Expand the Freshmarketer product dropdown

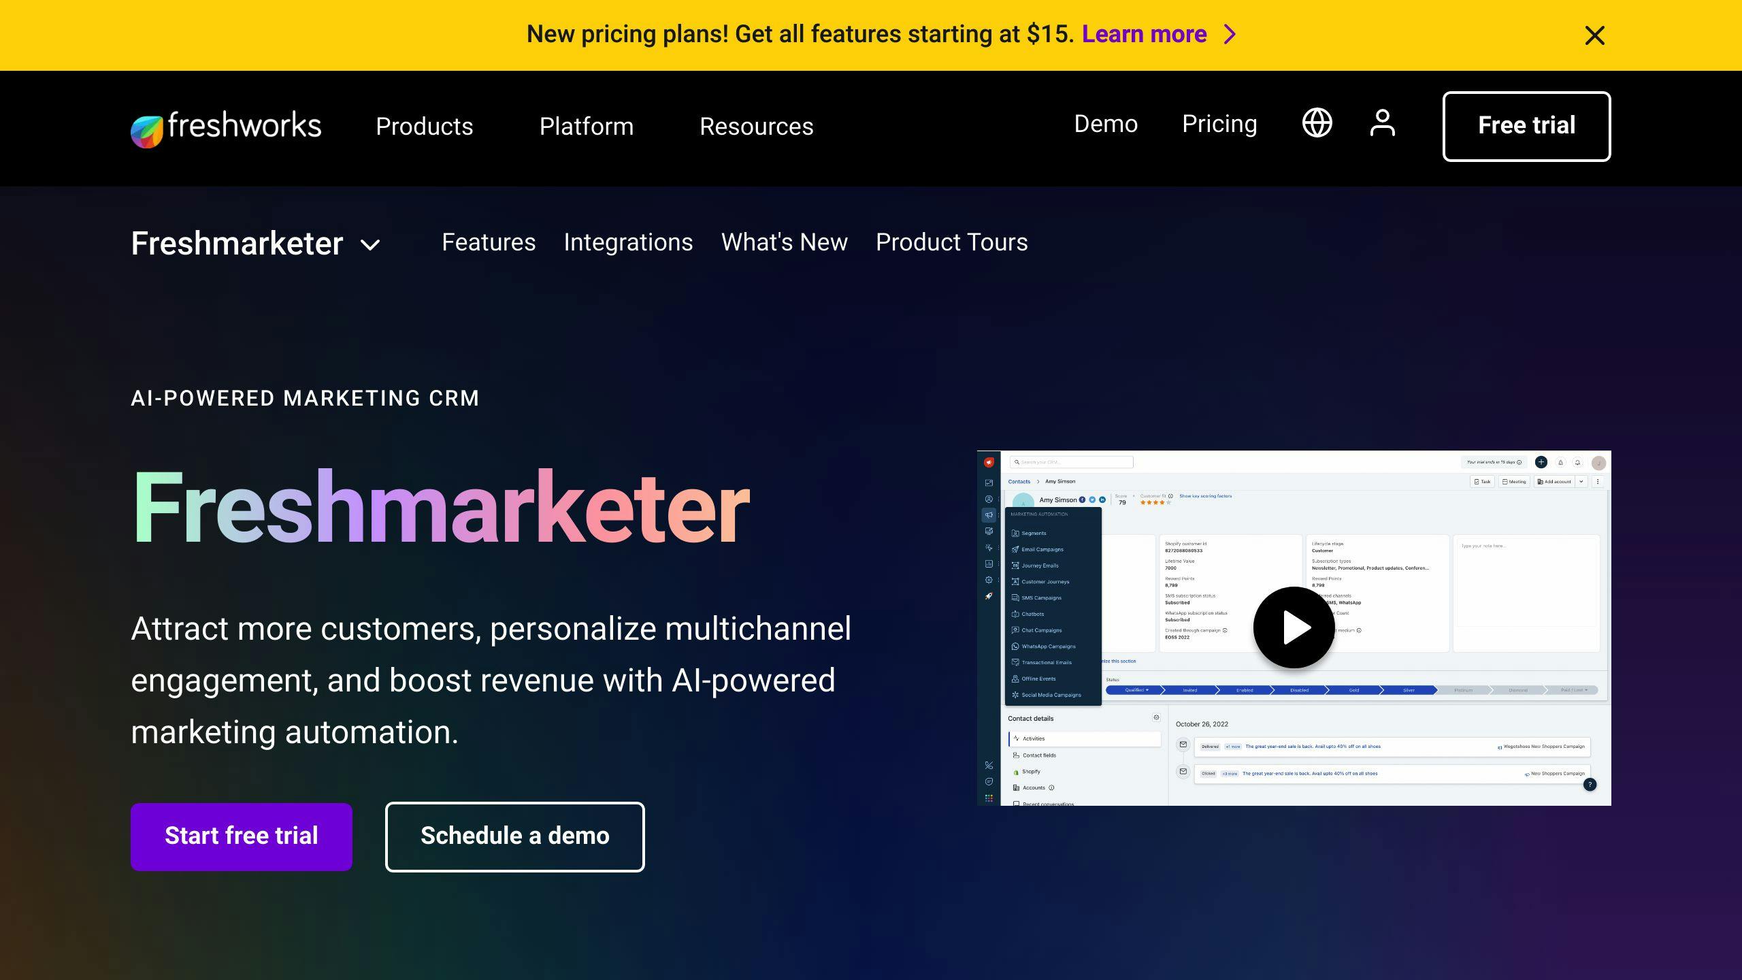coord(371,244)
